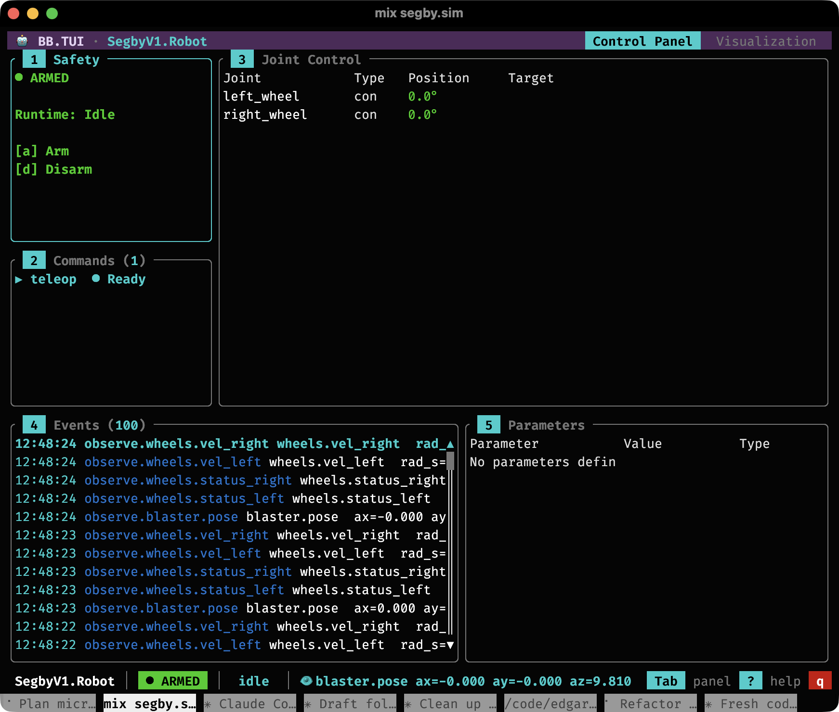Image resolution: width=839 pixels, height=712 pixels.
Task: Click the ARMED badge in the status bar
Action: pyautogui.click(x=173, y=681)
